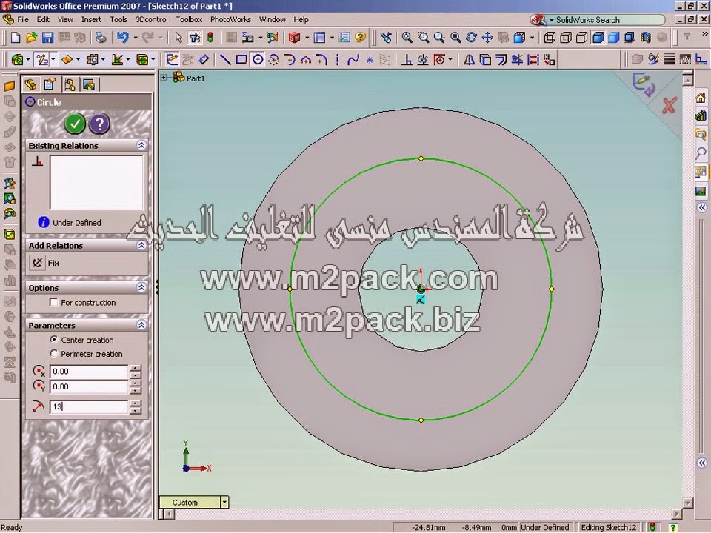The image size is (711, 533).
Task: Open the View Orientation dropdown arrow
Action: [x=532, y=38]
